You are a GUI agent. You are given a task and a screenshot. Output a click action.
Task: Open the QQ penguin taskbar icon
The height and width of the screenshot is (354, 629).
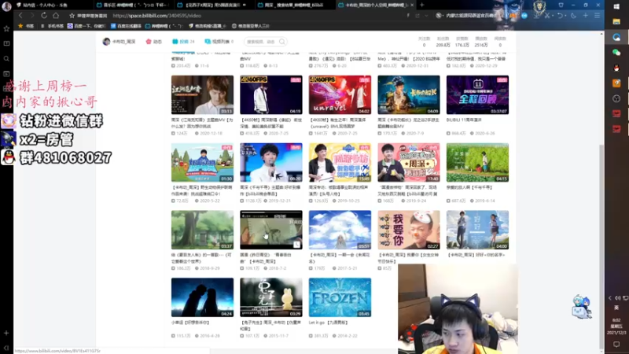pos(616,68)
